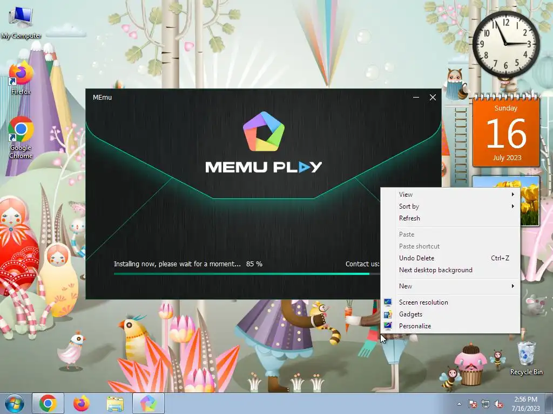The image size is (553, 414).
Task: Click the Sunday 16 calendar gadget
Action: [506, 132]
